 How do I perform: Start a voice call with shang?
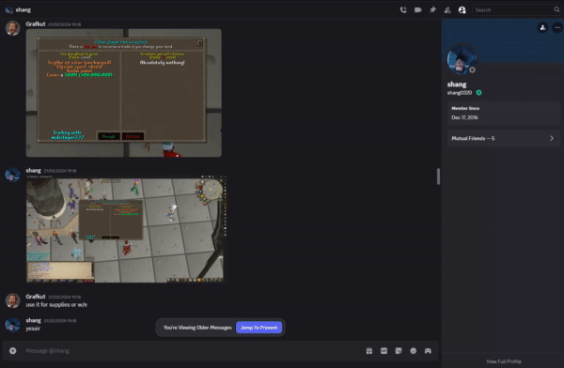coord(403,10)
